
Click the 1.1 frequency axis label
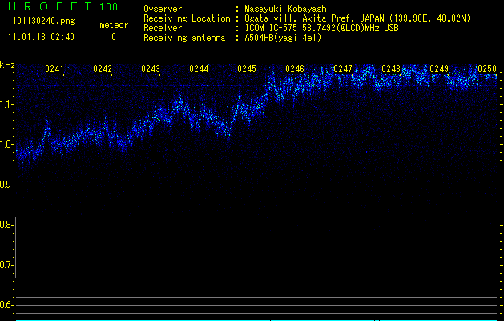click(x=7, y=104)
